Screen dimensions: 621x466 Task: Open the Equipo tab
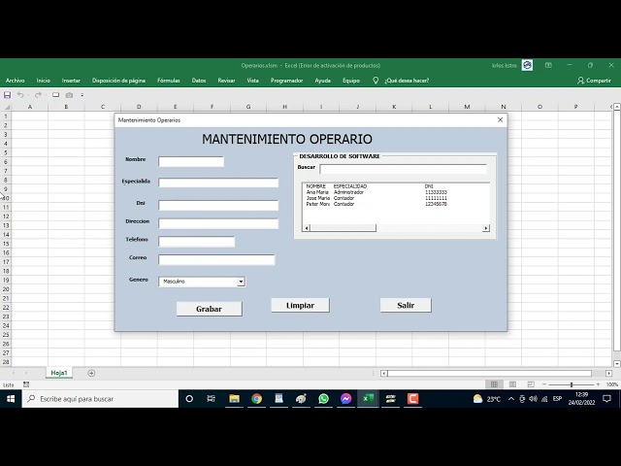pyautogui.click(x=351, y=81)
